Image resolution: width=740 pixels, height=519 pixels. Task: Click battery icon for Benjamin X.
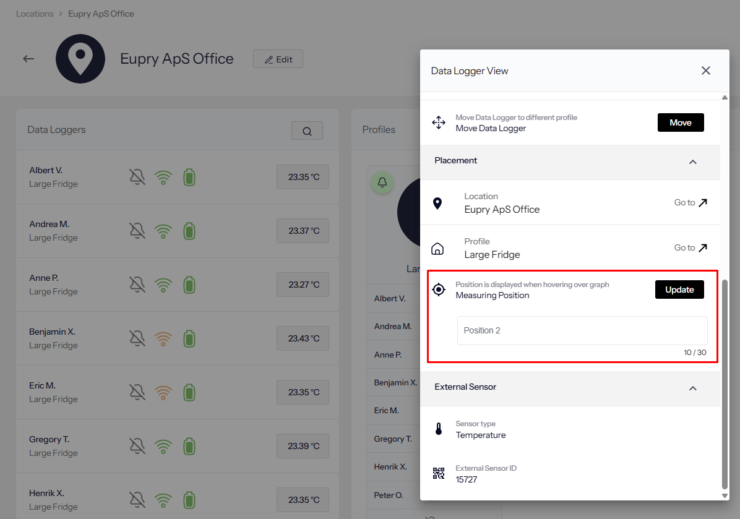[x=189, y=339]
